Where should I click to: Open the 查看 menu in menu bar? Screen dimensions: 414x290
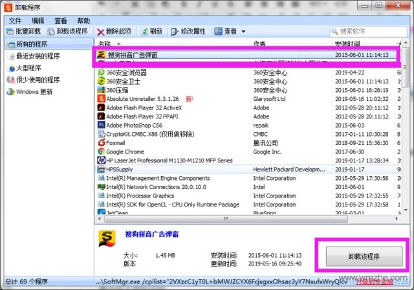(60, 21)
